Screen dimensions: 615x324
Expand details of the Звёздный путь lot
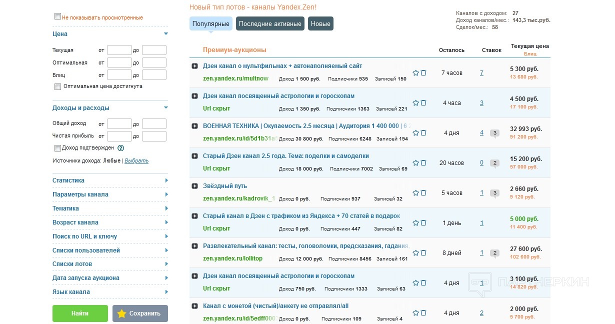pos(195,186)
